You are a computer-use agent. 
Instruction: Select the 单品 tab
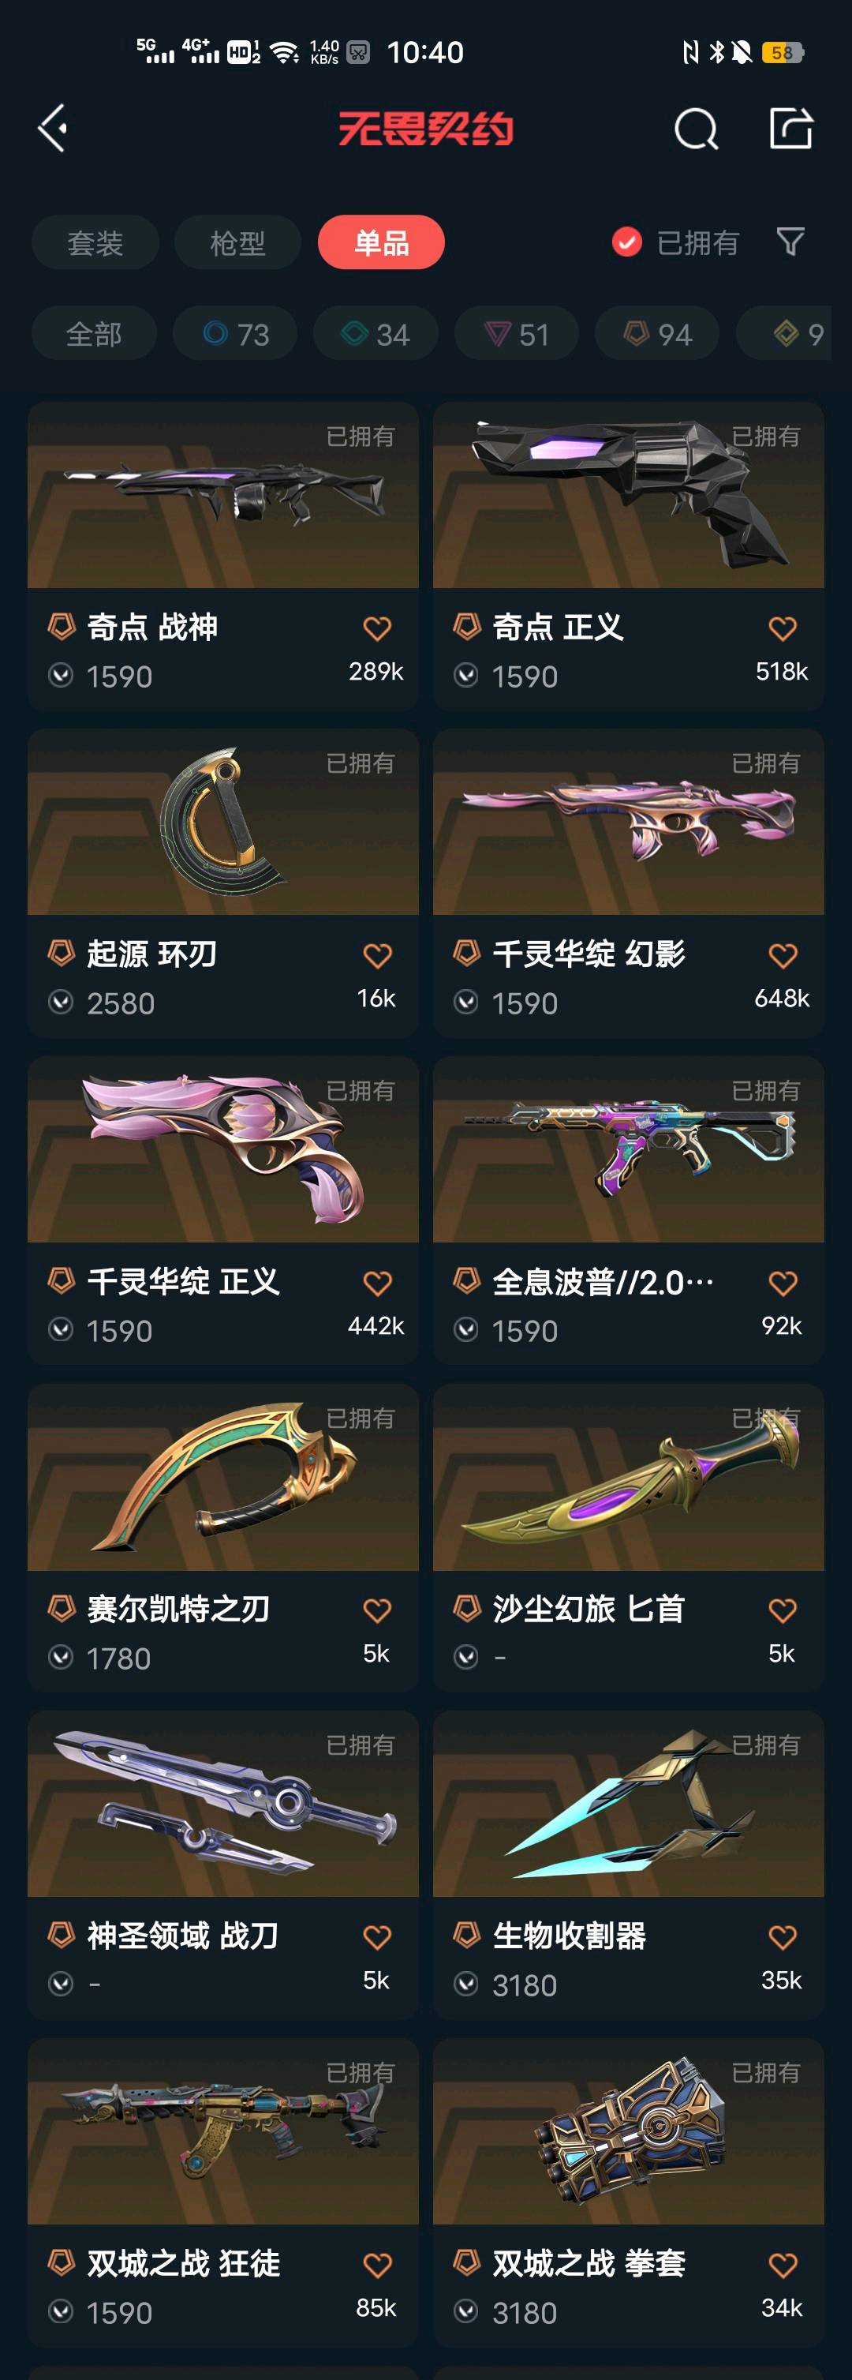[381, 242]
